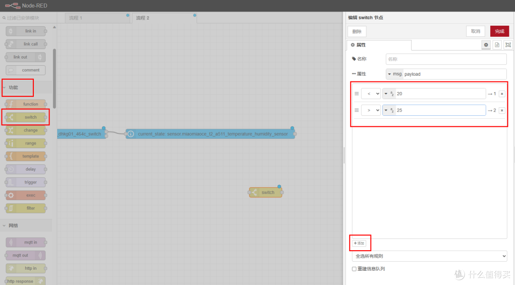Viewport: 515px width, 285px height.
Task: Select the filter palette node
Action: (26, 208)
